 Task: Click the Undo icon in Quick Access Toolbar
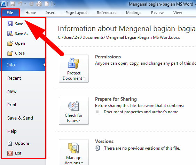(20, 4)
